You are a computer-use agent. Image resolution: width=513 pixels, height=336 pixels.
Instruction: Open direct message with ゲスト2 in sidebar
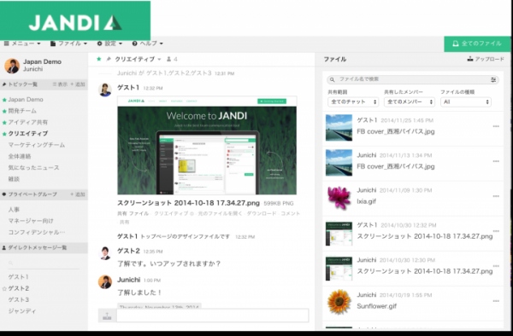[18, 288]
